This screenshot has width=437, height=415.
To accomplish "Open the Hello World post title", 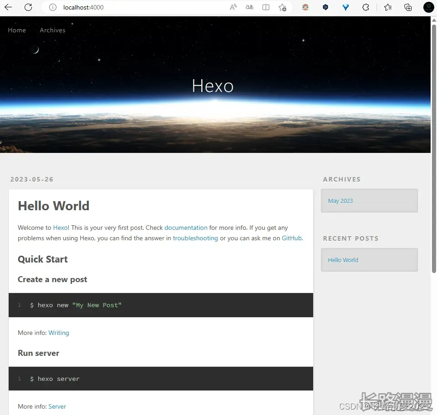I will coord(54,206).
